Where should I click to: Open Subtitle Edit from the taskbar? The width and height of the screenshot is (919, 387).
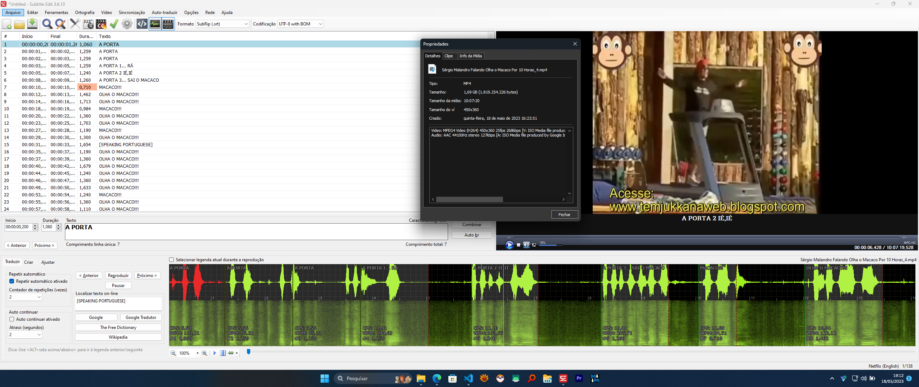pos(563,378)
